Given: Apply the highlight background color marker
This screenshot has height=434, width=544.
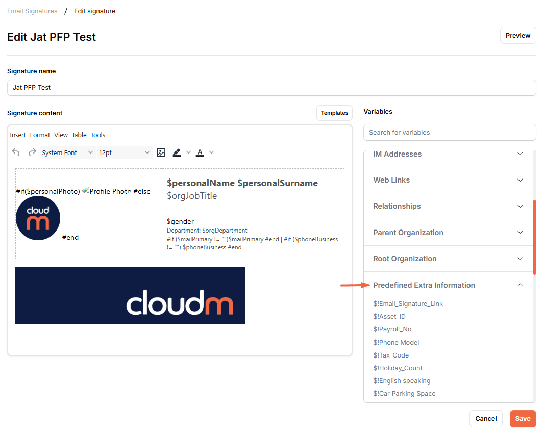Looking at the screenshot, I should coord(177,152).
